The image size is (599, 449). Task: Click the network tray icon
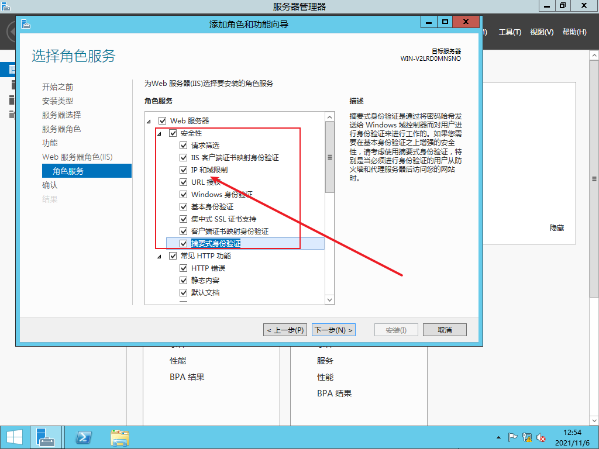point(527,437)
